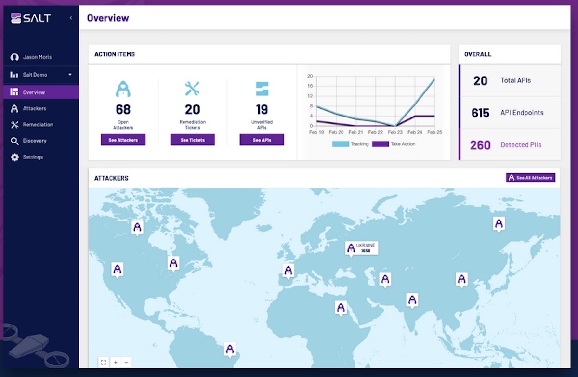
Task: Click the 68 Open Attackers count
Action: [x=123, y=109]
